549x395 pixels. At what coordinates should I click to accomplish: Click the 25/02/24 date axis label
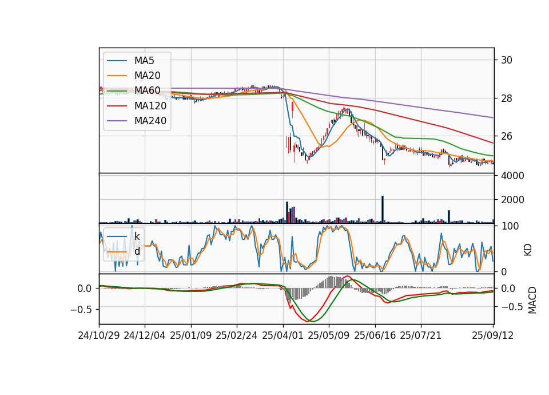click(237, 335)
